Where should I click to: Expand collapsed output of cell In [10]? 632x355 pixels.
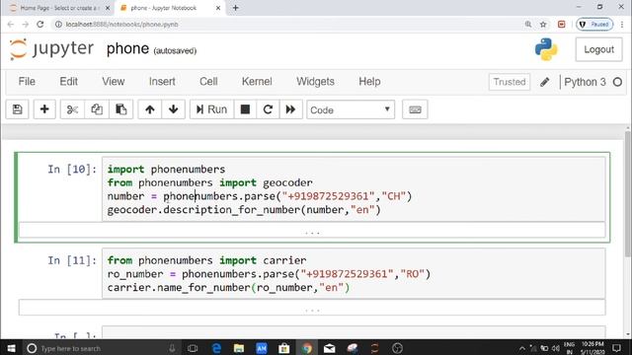tap(312, 231)
